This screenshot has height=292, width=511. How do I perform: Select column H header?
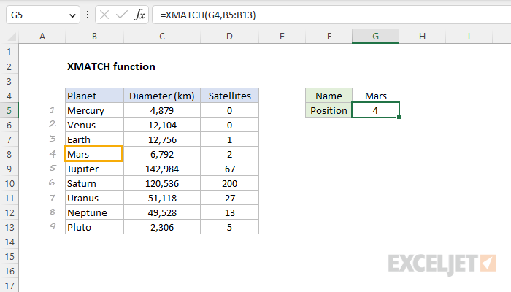(422, 36)
